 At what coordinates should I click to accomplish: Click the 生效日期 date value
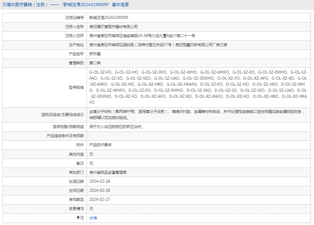[99, 190]
